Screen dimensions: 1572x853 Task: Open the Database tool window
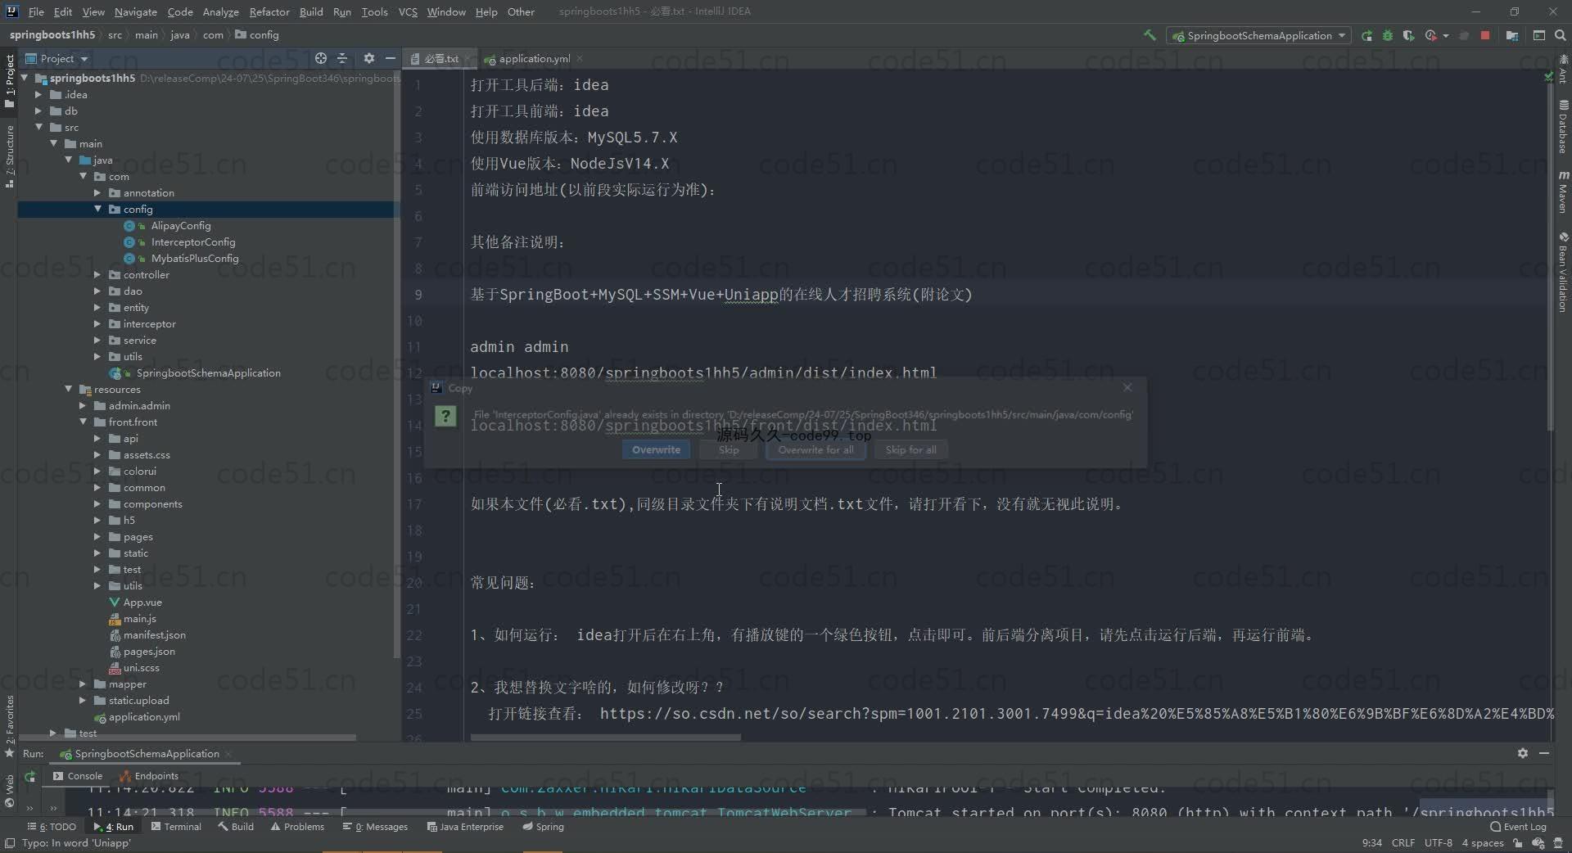1563,127
